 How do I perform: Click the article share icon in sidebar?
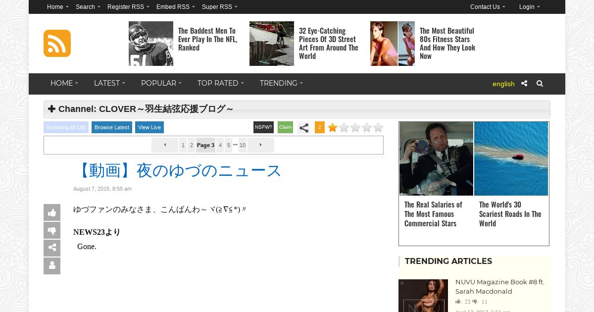(52, 248)
